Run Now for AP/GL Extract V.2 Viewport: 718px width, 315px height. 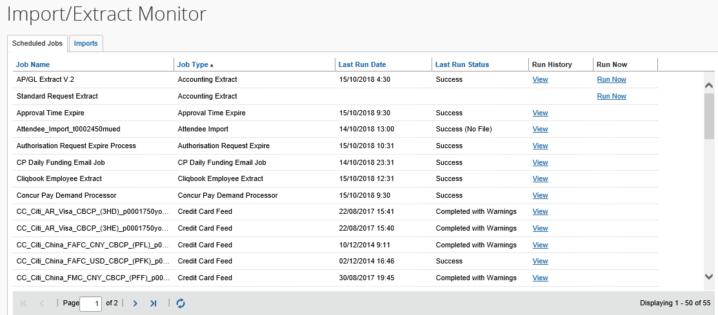[x=612, y=79]
